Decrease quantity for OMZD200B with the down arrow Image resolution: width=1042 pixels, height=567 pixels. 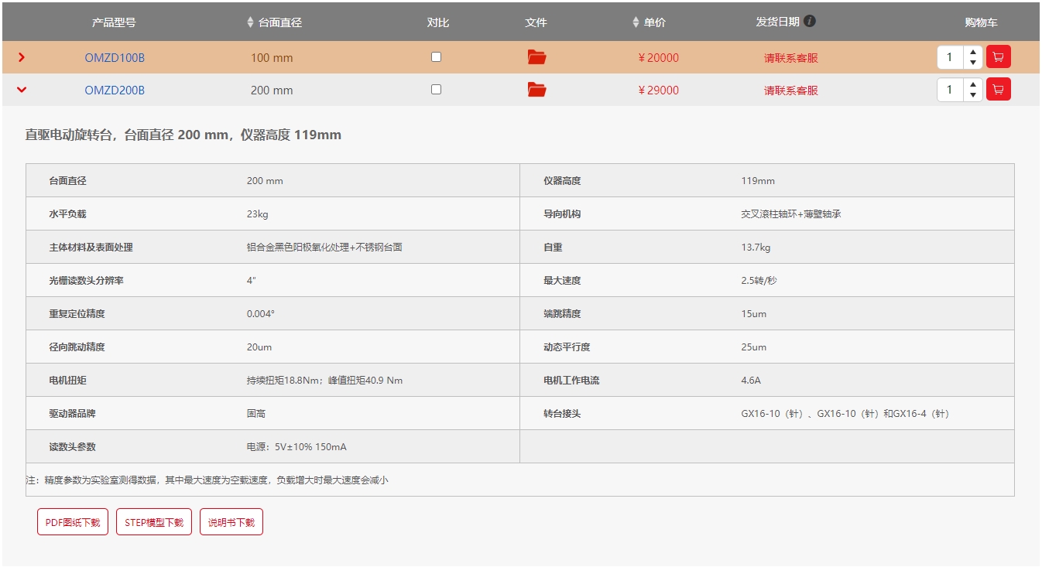(972, 95)
